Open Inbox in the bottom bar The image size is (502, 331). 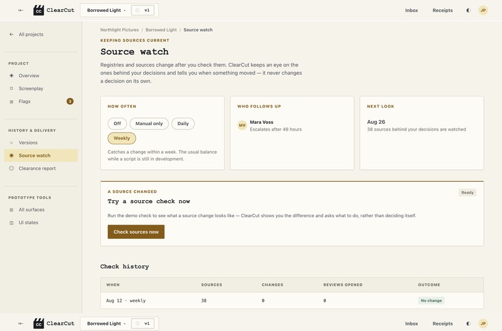tap(412, 324)
